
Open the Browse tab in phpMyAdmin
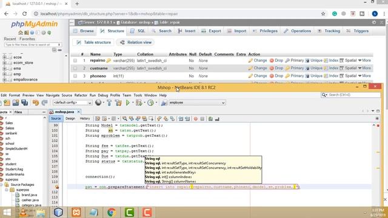click(84, 31)
